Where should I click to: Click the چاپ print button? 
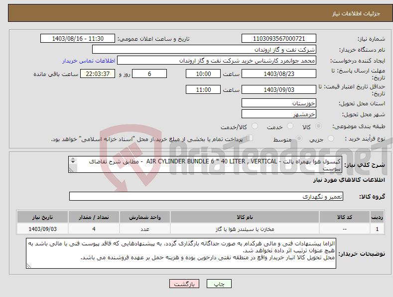pos(219,284)
